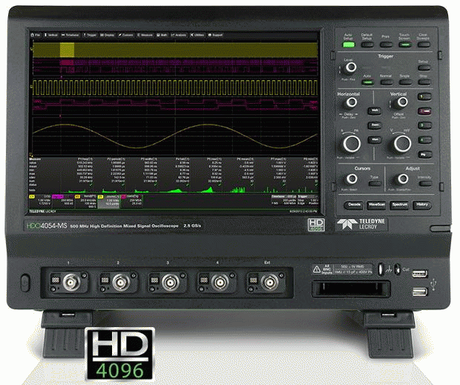This screenshot has height=385, width=460.
Task: Open the Timebase menu
Action: [x=70, y=35]
